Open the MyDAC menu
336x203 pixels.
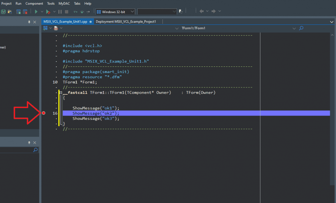[64, 3]
